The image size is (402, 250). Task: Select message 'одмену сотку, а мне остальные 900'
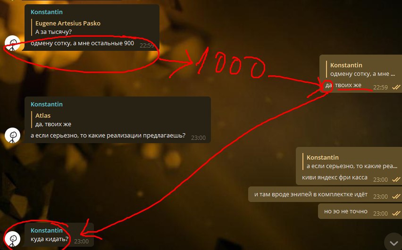click(x=82, y=43)
